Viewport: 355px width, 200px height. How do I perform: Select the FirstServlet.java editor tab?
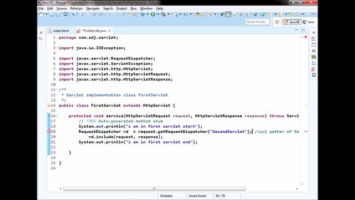[94, 31]
